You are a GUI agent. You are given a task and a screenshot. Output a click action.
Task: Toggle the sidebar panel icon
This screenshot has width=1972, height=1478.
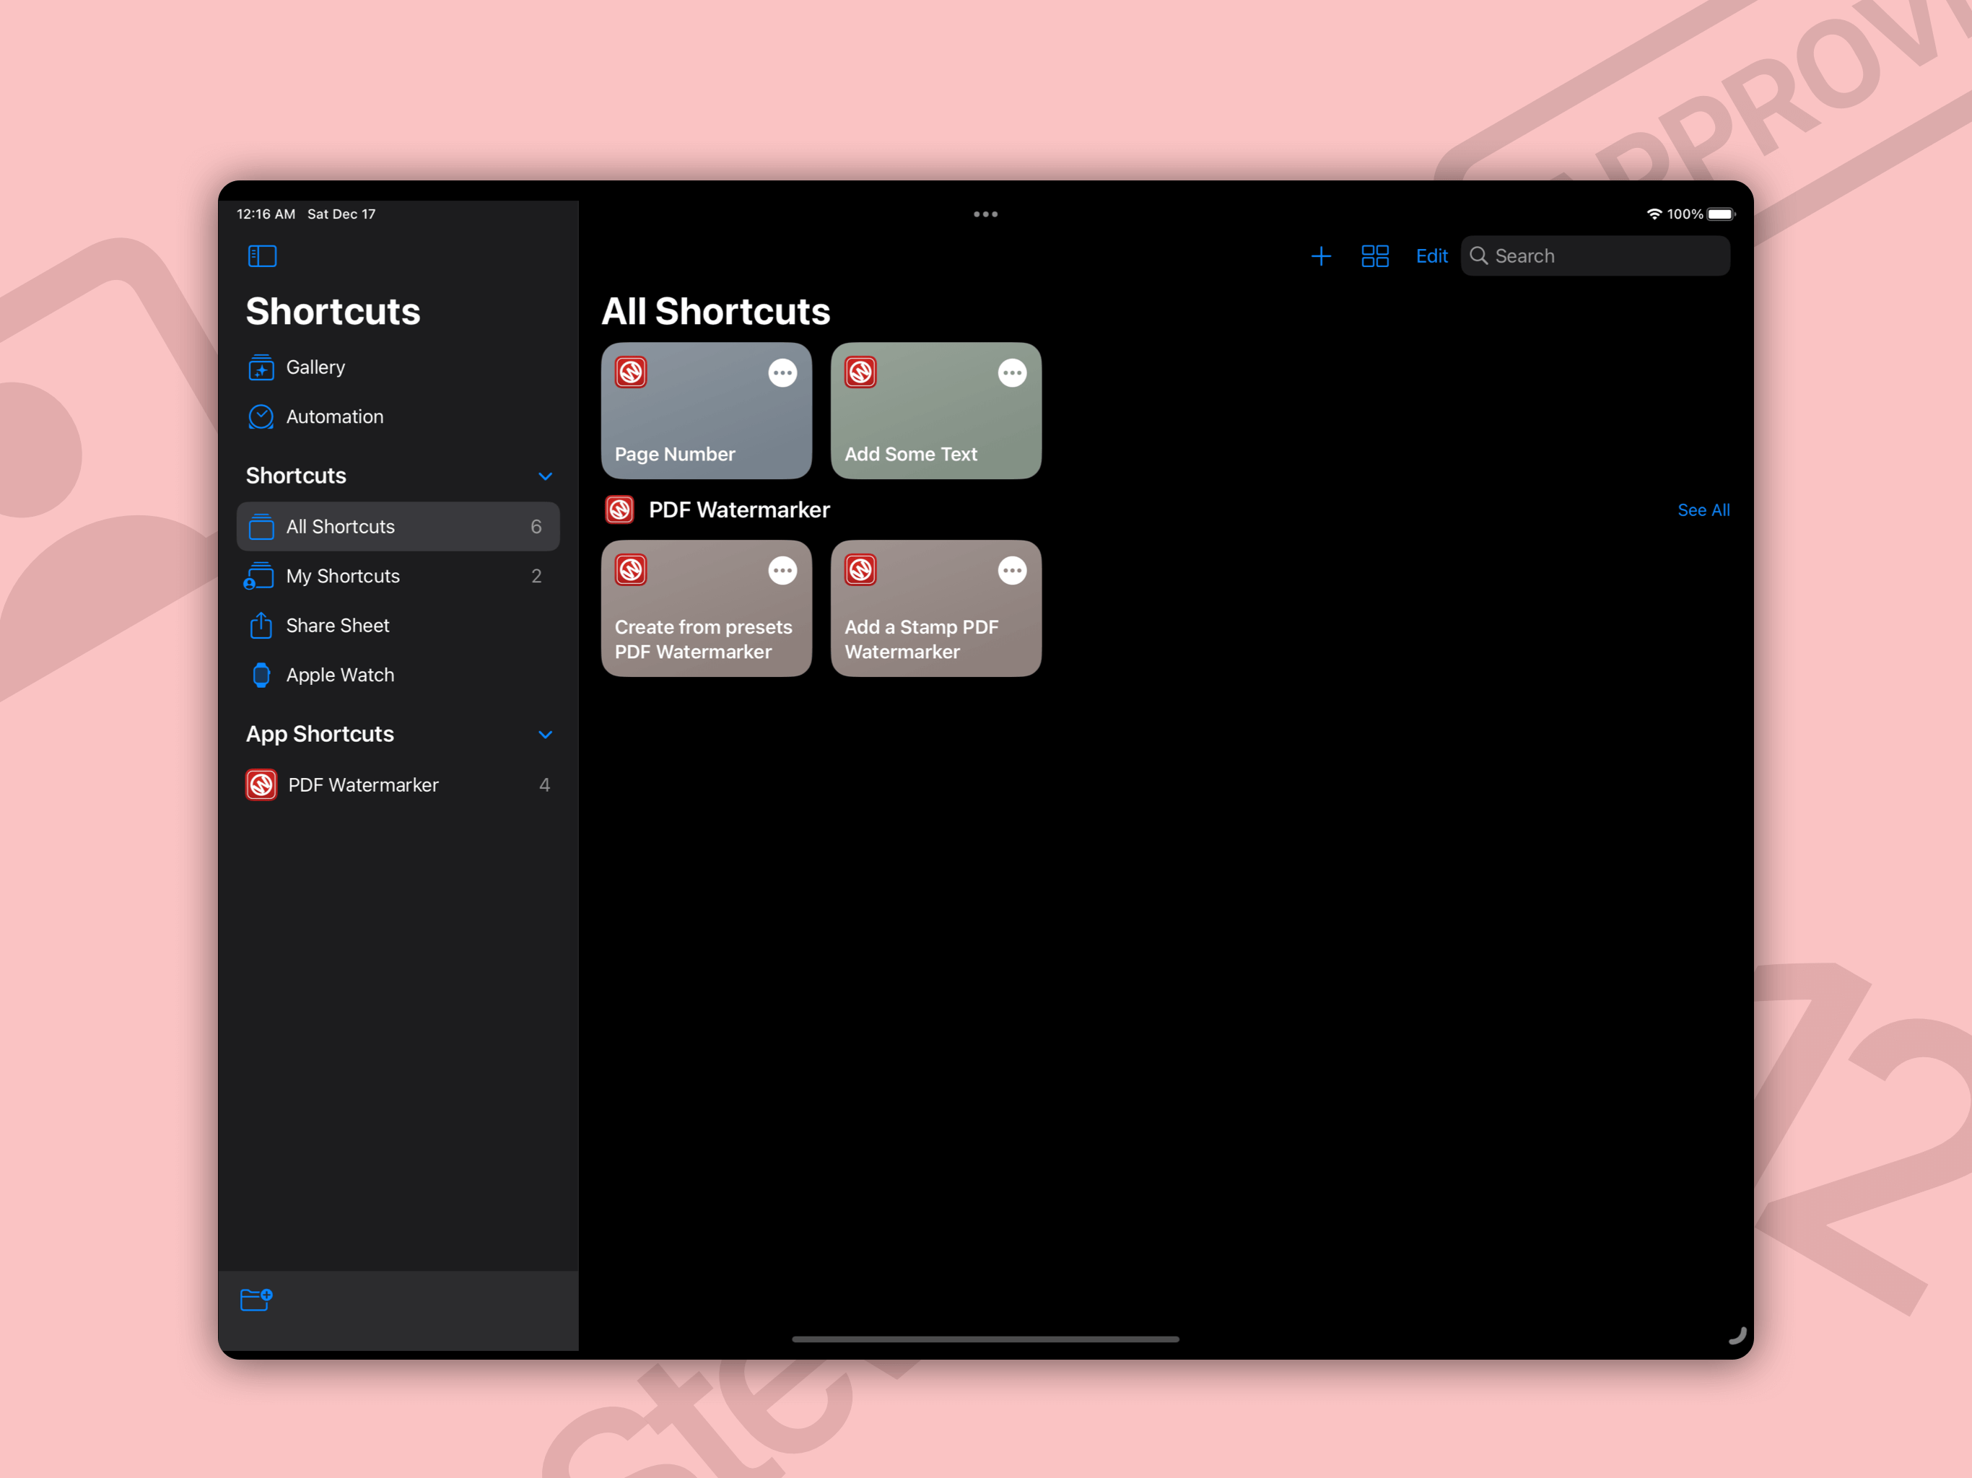point(262,257)
